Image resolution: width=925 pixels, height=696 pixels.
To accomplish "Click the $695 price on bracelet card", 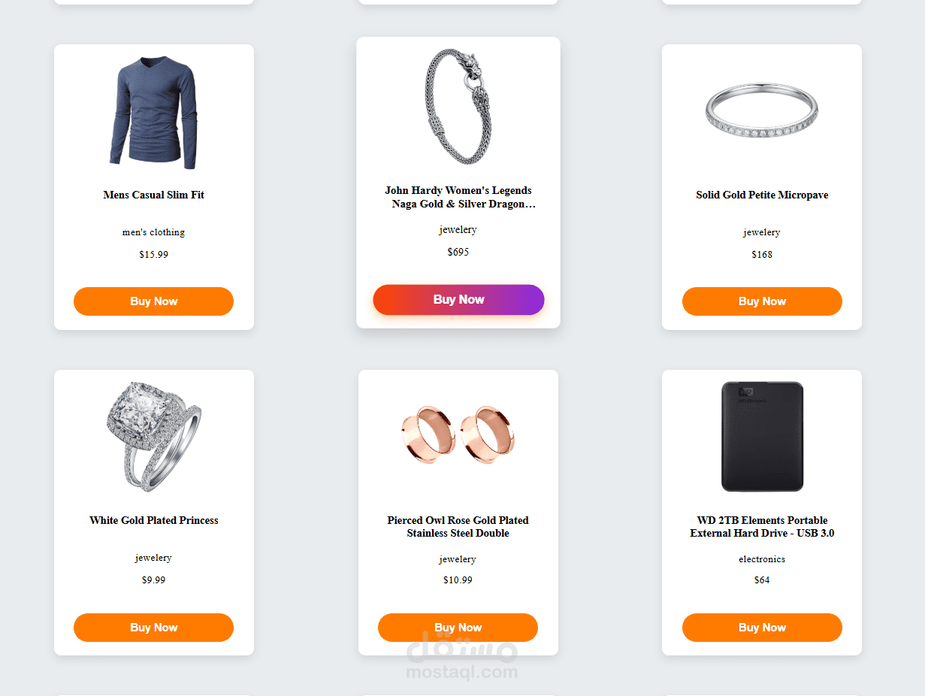I will (458, 252).
